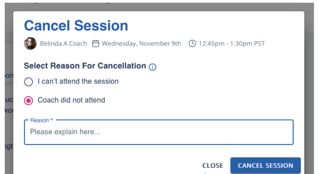Click the "I can't attend the session" label text
Viewport: 322px width, 174px height.
78,81
